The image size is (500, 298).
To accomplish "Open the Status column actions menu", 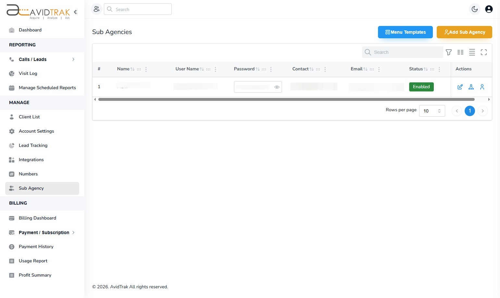I will coord(439,69).
